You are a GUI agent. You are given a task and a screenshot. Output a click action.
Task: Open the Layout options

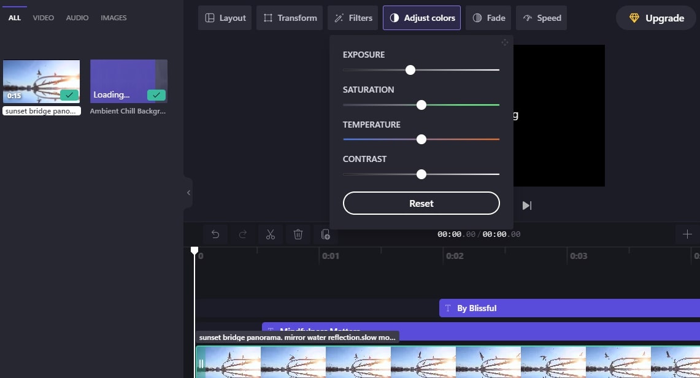click(x=225, y=18)
